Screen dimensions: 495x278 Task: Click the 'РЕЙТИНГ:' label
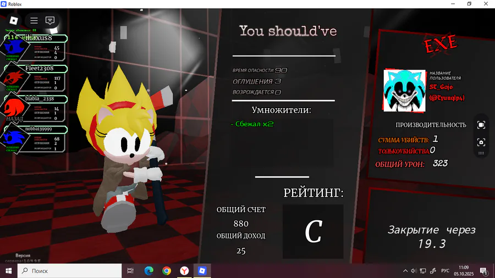click(x=313, y=193)
